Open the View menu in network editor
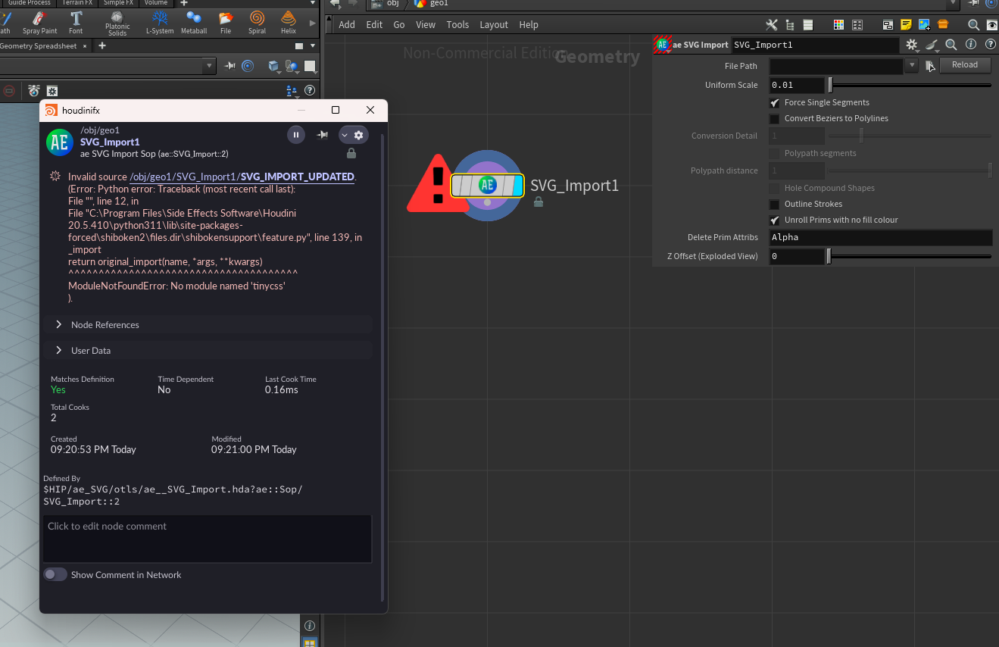Screen dimensions: 999x647 point(426,25)
